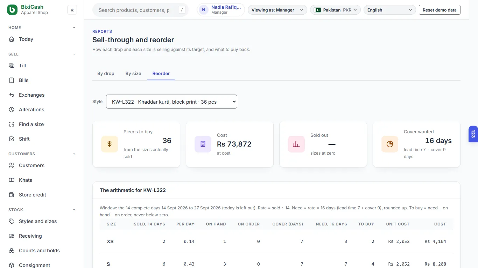Image resolution: width=478 pixels, height=268 pixels.
Task: Collapse the sidebar with double-chevron button
Action: [72, 10]
